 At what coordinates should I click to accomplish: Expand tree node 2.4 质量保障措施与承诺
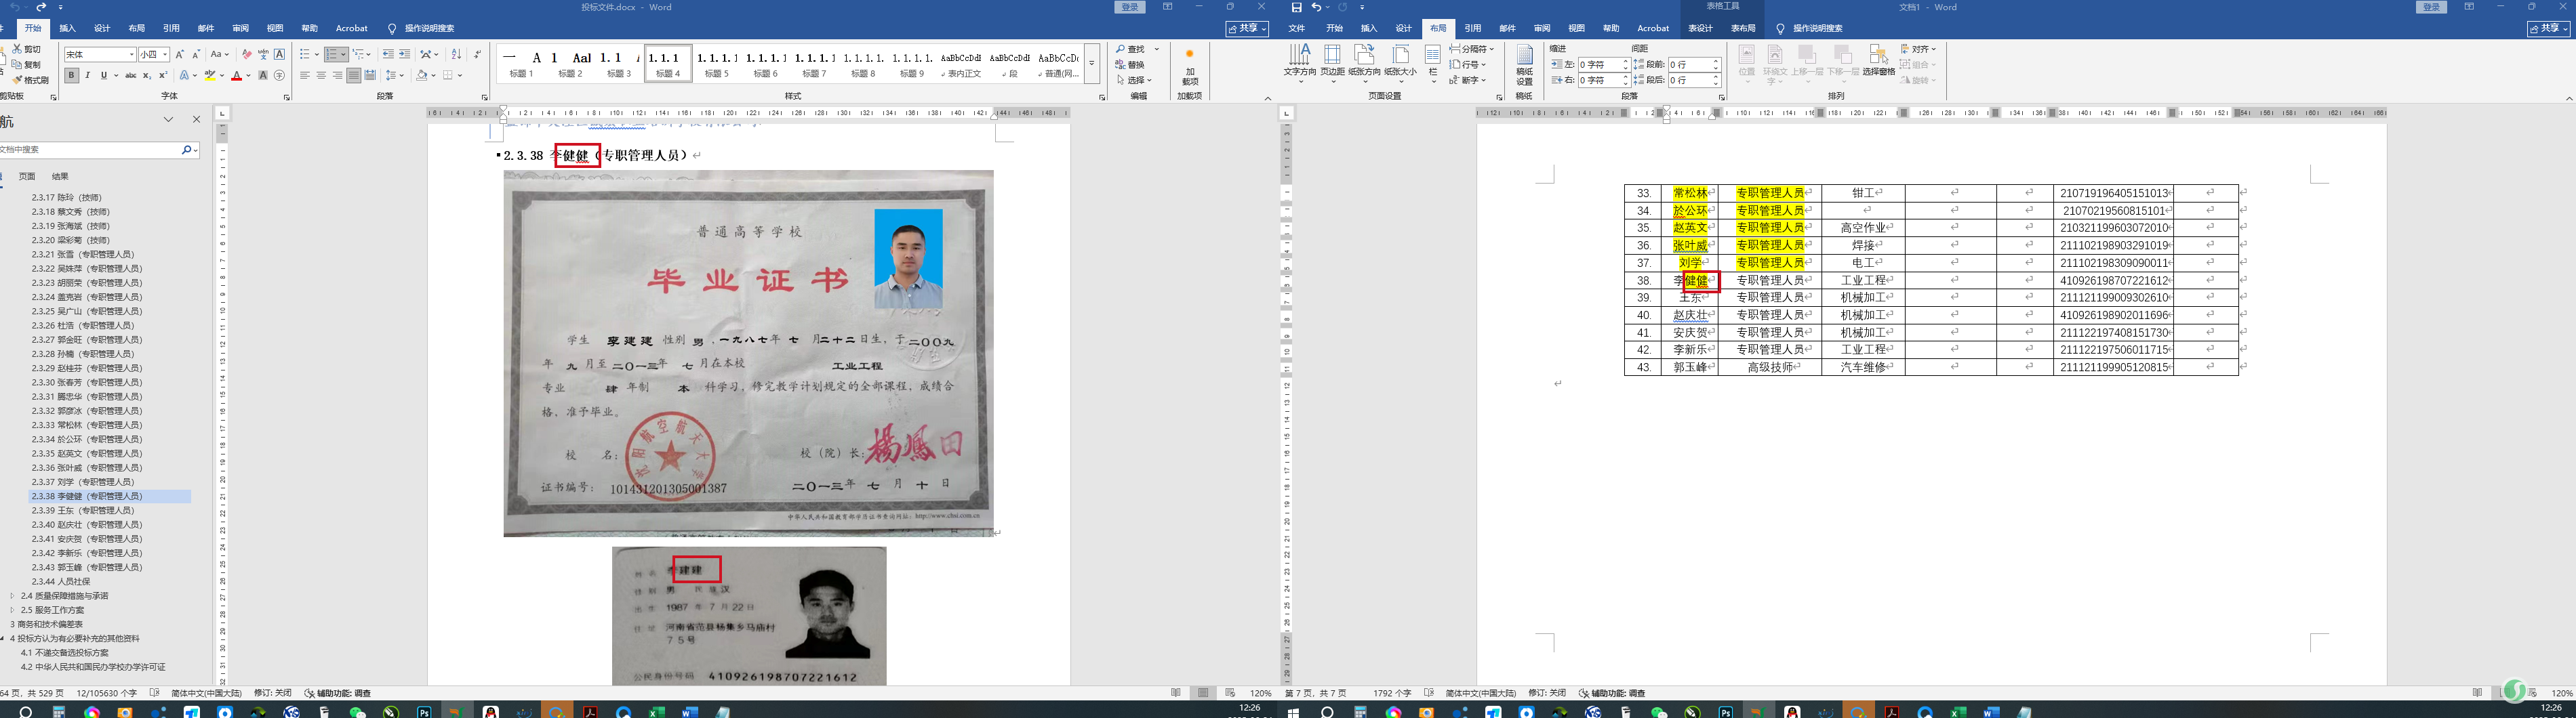tap(12, 596)
